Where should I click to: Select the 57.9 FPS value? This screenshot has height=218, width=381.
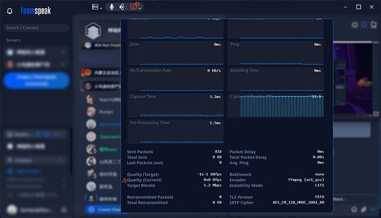pyautogui.click(x=316, y=97)
